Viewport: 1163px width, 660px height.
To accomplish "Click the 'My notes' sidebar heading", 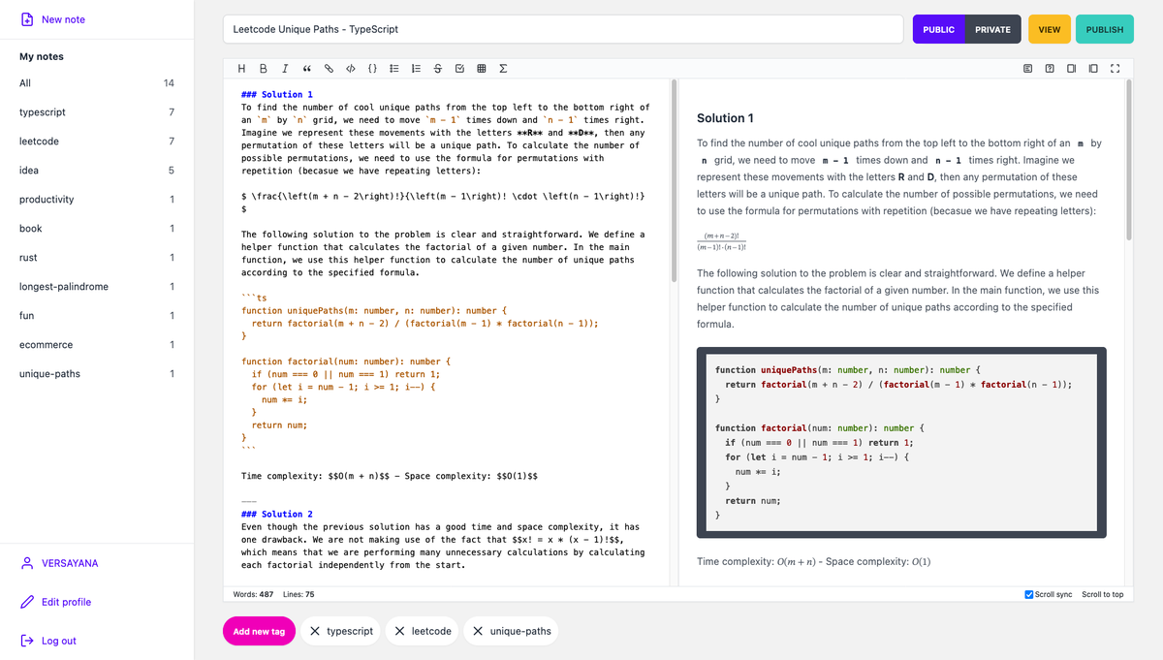I will click(x=42, y=56).
